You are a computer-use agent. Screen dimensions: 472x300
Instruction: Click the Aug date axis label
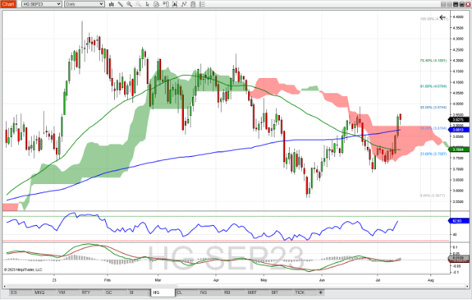pos(430,280)
